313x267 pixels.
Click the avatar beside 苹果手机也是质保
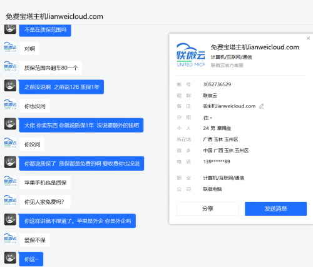point(10,181)
